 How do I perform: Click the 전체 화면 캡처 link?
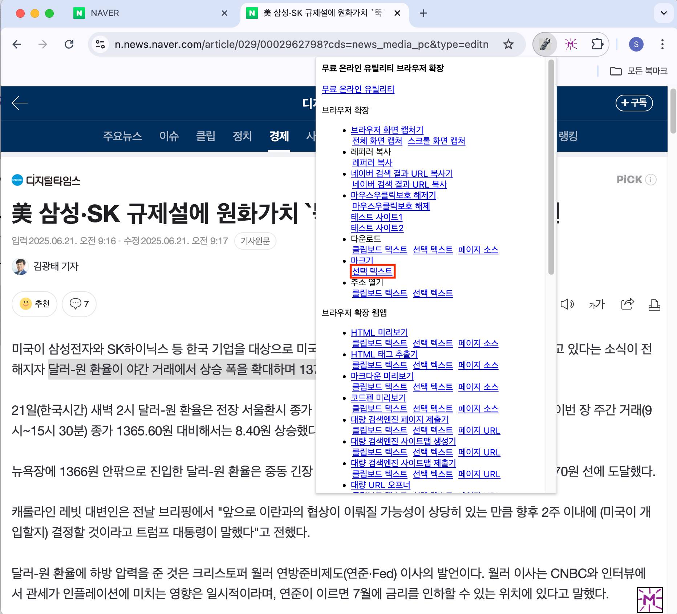pyautogui.click(x=377, y=141)
